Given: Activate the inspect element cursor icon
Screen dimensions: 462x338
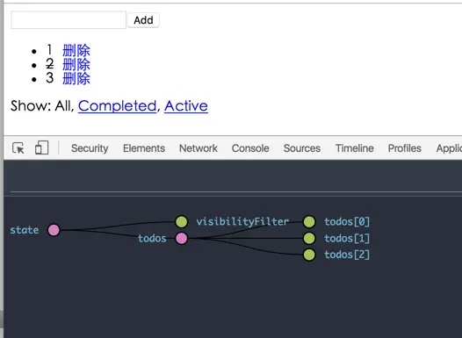Looking at the screenshot, I should [x=18, y=147].
